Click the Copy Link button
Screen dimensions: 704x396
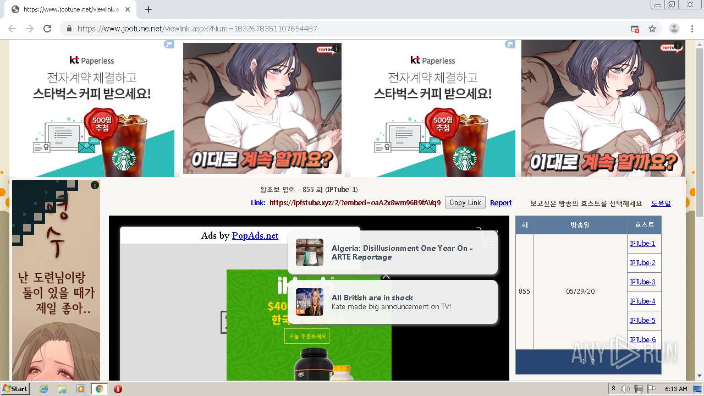point(465,203)
